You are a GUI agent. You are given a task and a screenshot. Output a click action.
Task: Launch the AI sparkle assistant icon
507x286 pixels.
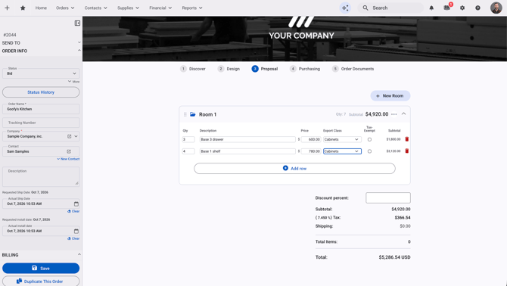pos(345,8)
